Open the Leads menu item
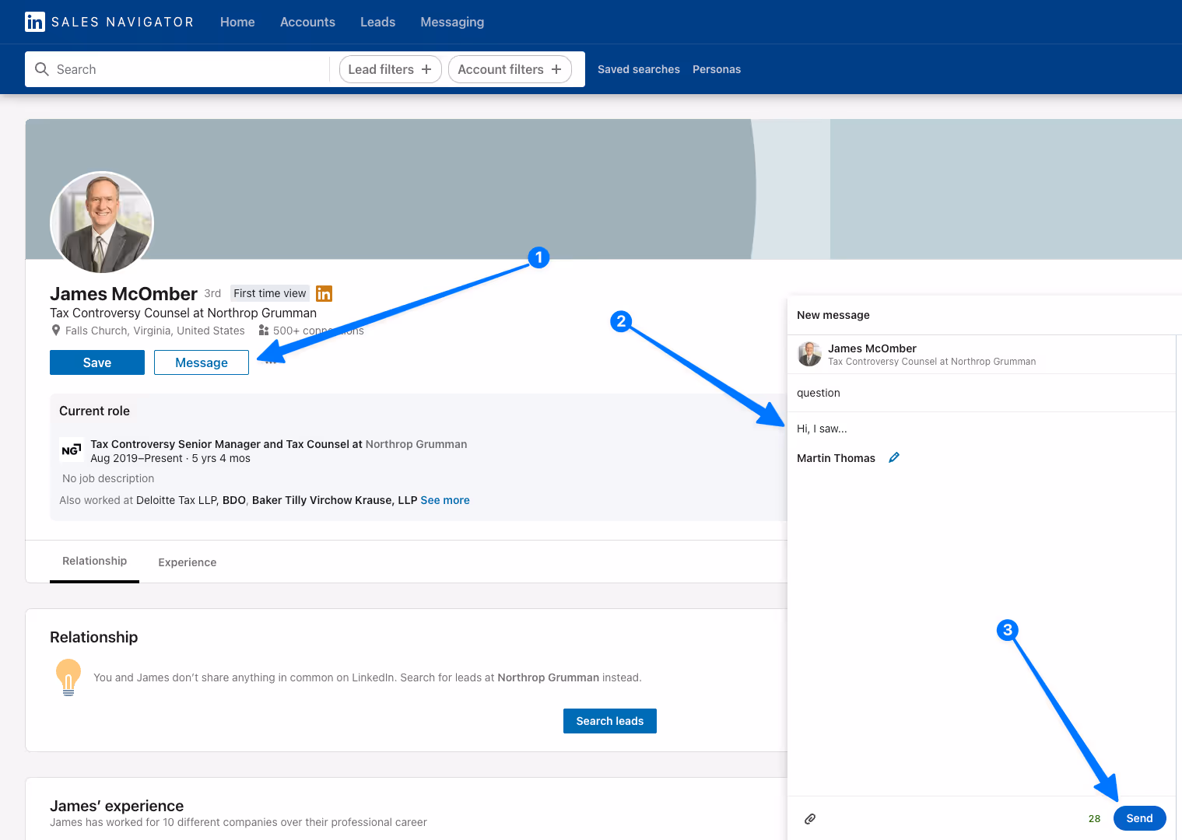This screenshot has width=1182, height=840. (377, 22)
